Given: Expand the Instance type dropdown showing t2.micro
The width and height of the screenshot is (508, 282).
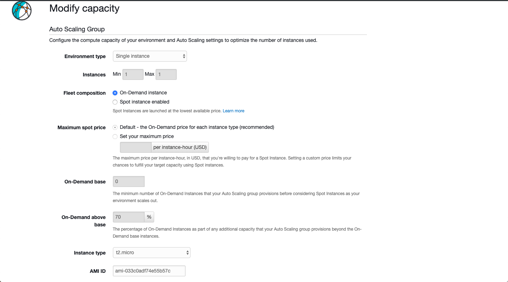Looking at the screenshot, I should coord(151,253).
